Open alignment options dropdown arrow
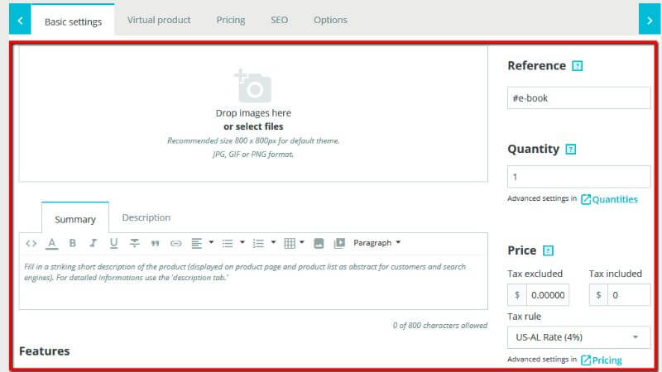This screenshot has height=372, width=662. (211, 242)
